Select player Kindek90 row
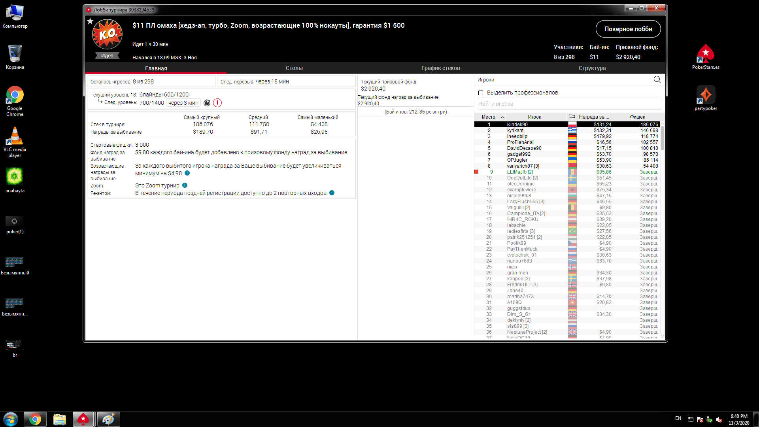Viewport: 759px width, 427px height. 567,125
